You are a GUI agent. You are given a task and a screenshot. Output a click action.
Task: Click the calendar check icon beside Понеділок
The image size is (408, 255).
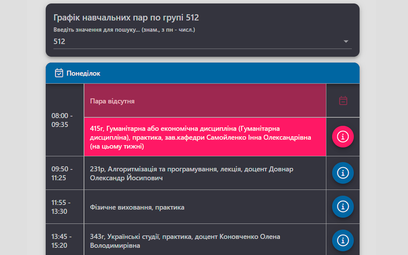(x=59, y=73)
